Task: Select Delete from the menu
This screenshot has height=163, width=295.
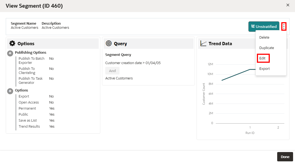Action: pyautogui.click(x=264, y=38)
